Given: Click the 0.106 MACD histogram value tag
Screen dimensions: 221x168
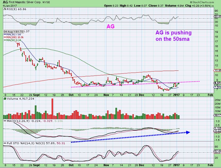Looking at the screenshot, I should 218,128.
